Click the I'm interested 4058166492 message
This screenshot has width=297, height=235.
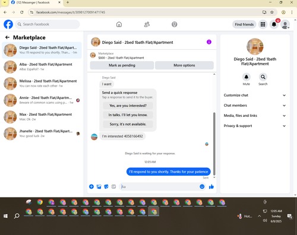click(122, 136)
